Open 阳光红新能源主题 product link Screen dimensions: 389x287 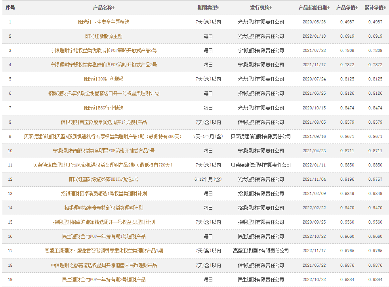pyautogui.click(x=103, y=36)
